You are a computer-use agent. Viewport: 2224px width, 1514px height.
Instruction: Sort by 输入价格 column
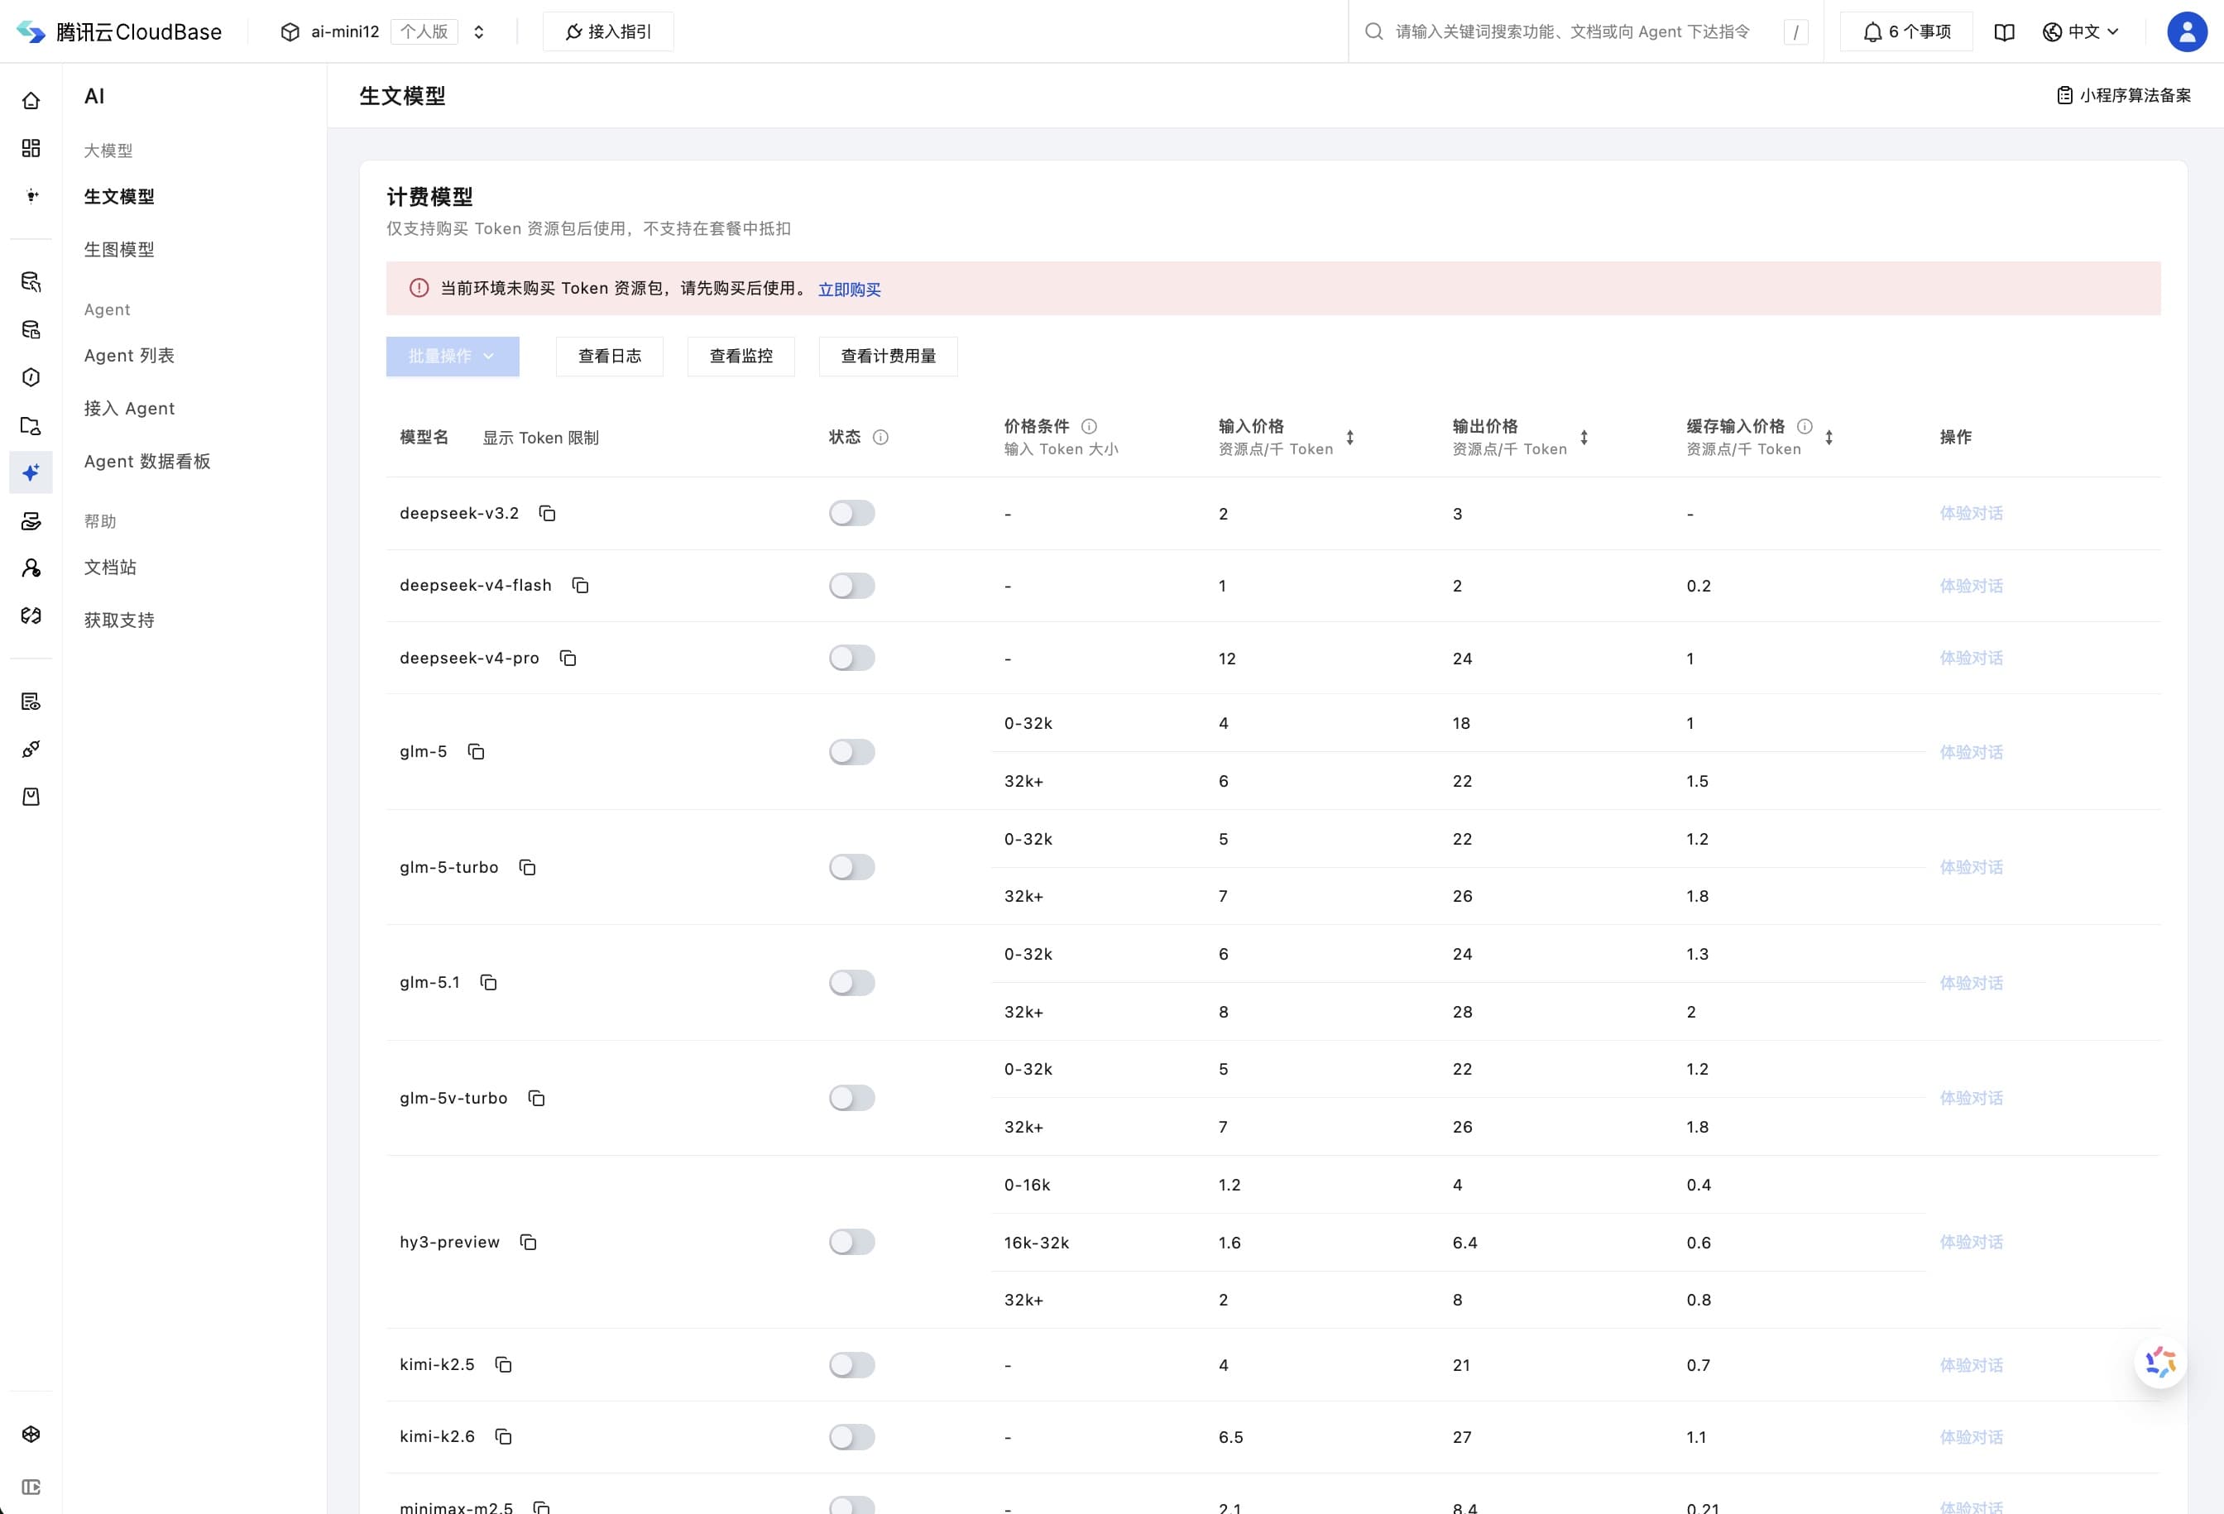coord(1349,438)
